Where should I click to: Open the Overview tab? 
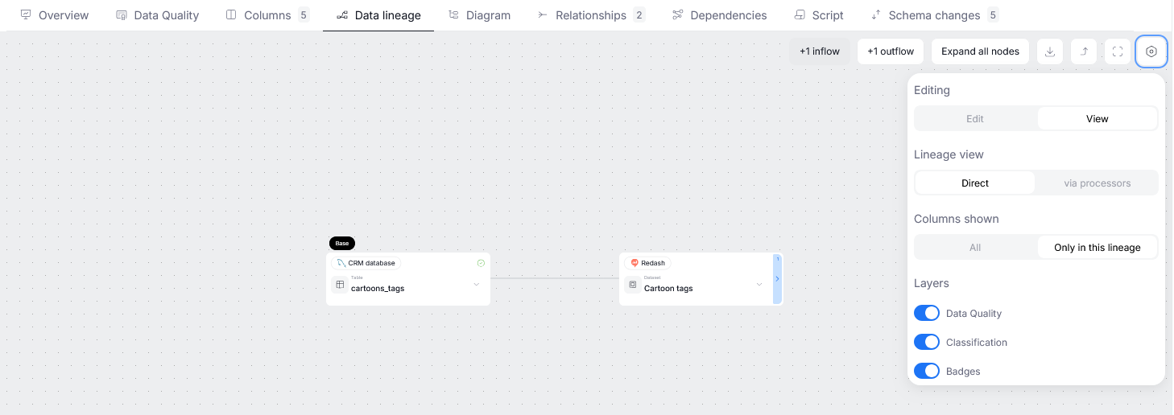click(x=54, y=15)
